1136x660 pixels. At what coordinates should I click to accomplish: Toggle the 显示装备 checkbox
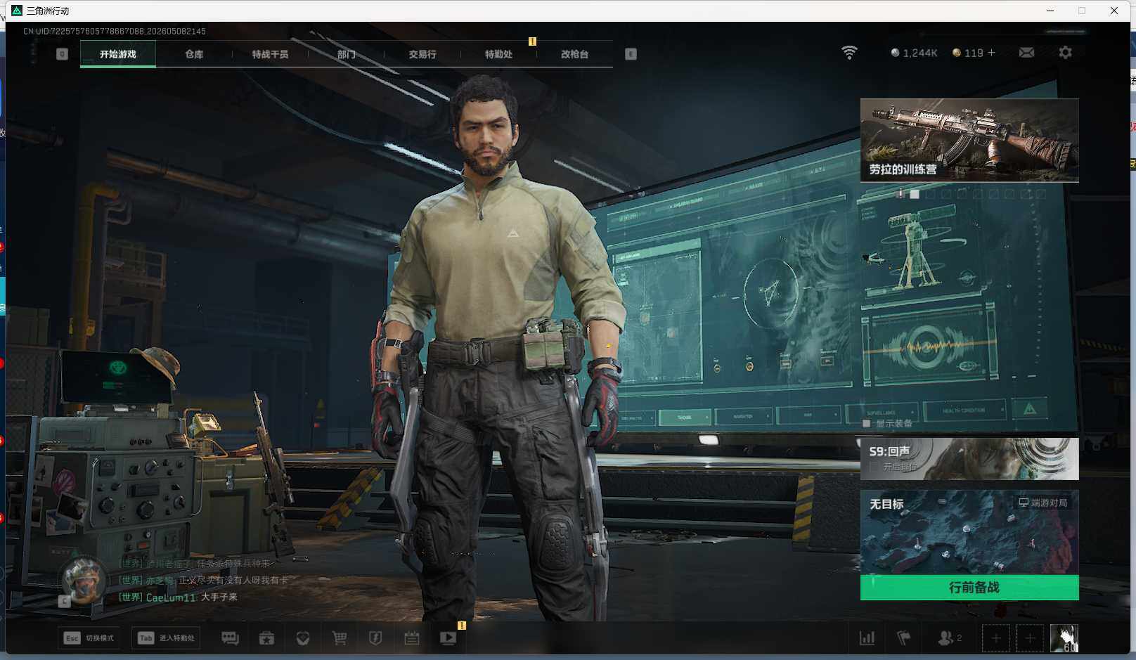(867, 423)
